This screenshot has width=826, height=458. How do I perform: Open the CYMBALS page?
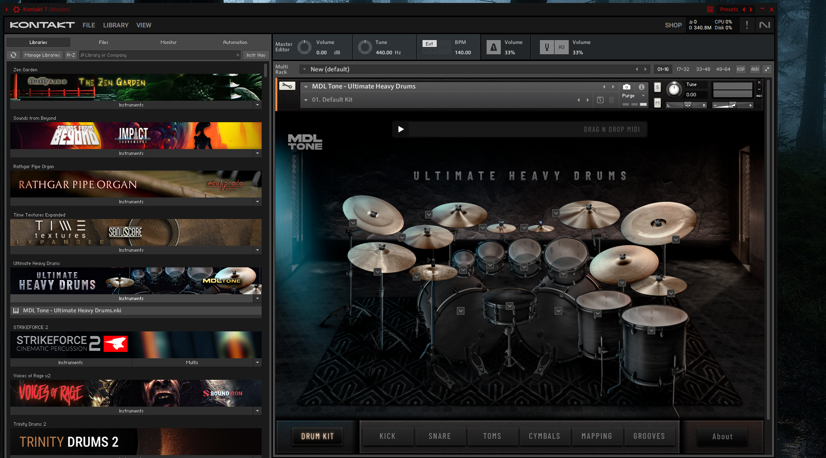544,436
